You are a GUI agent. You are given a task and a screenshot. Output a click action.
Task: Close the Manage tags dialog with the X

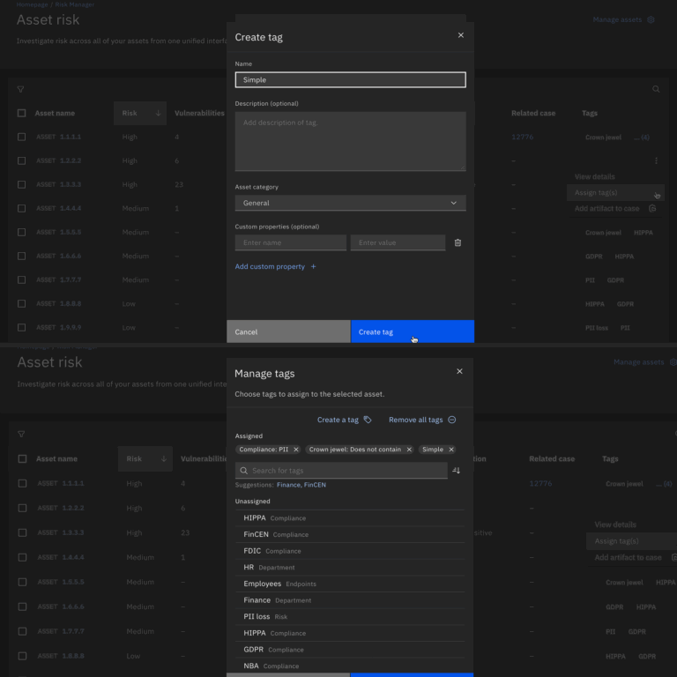point(459,371)
